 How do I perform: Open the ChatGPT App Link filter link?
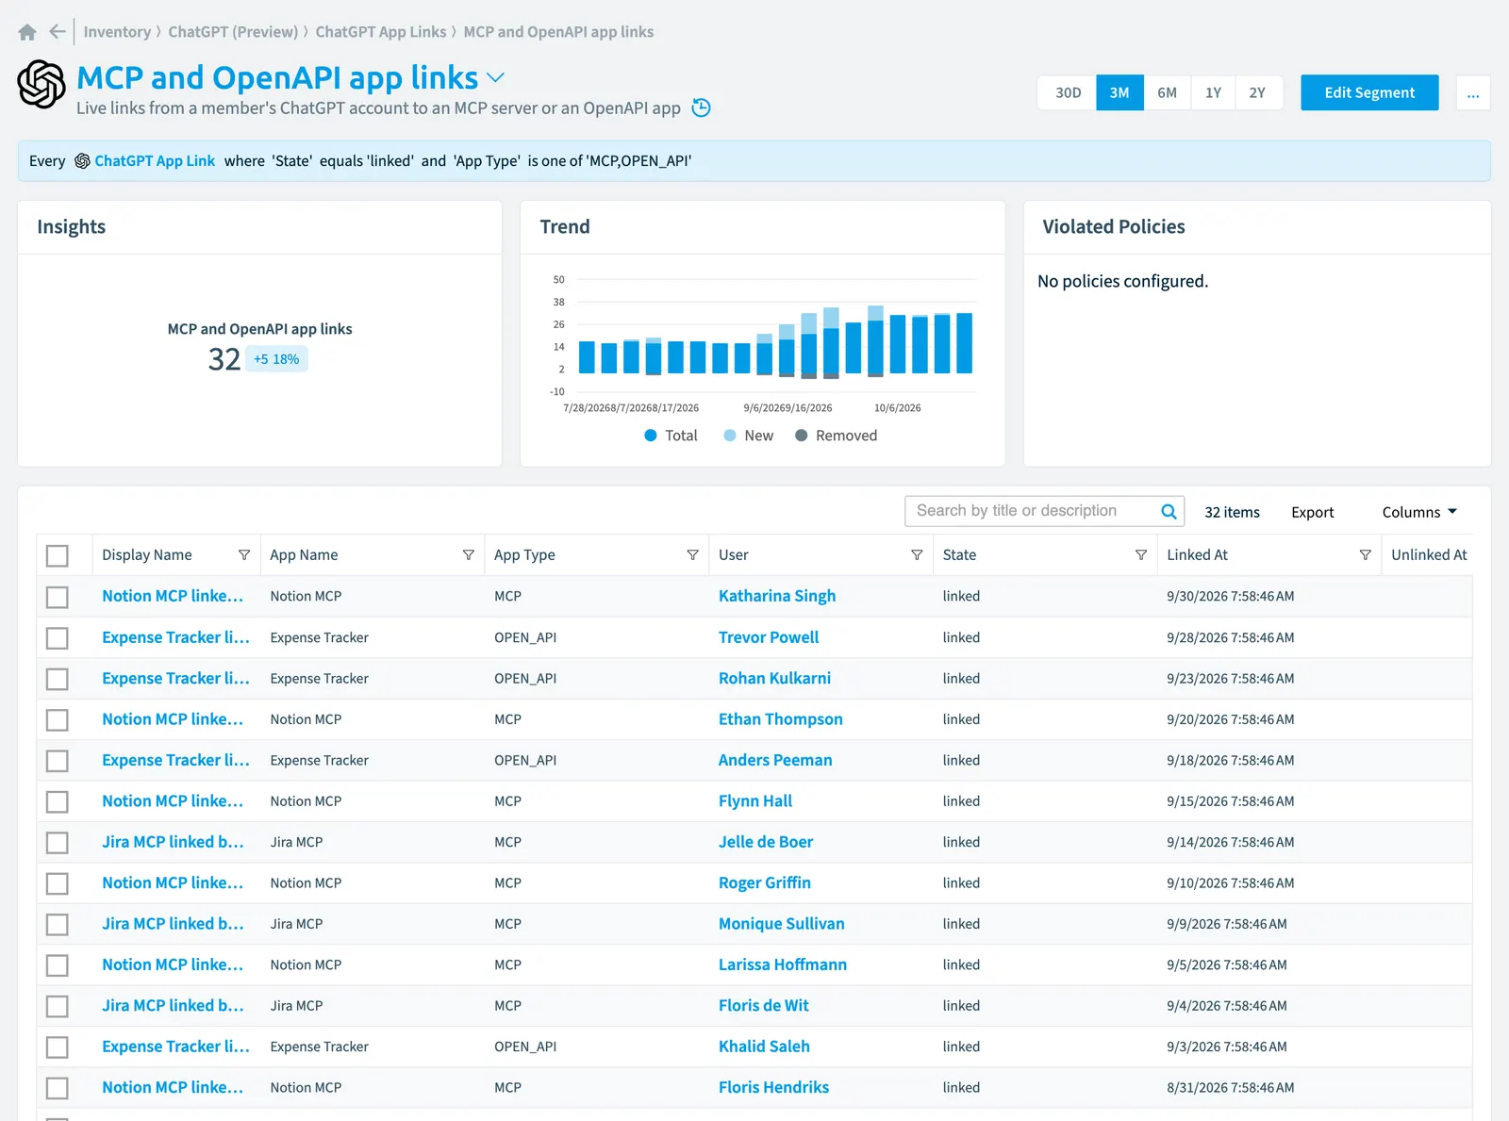[155, 161]
